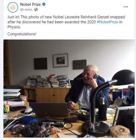The height and width of the screenshot is (140, 136).
Task: Follow the #NobelPrize hashtag link
Action: tap(107, 22)
